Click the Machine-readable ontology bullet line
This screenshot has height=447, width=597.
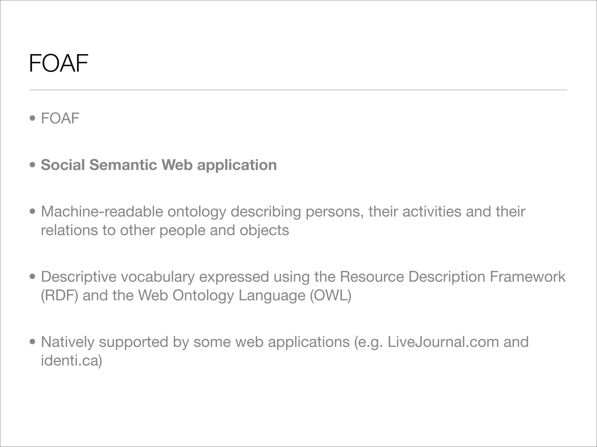283,212
